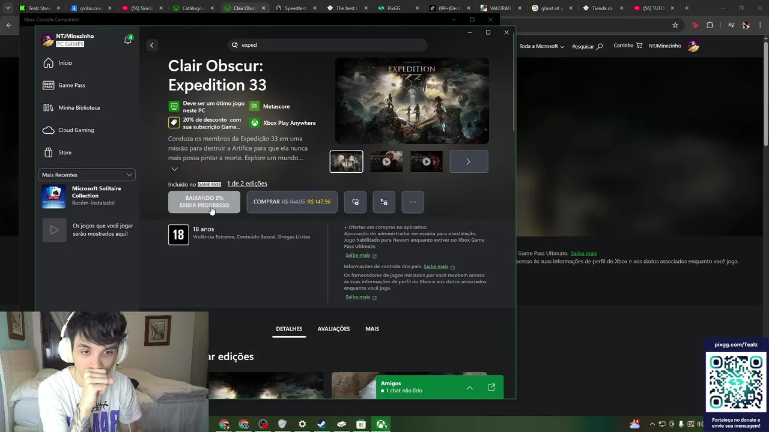
Task: Open Saiba mais link for controle dos pais
Action: [x=436, y=266]
